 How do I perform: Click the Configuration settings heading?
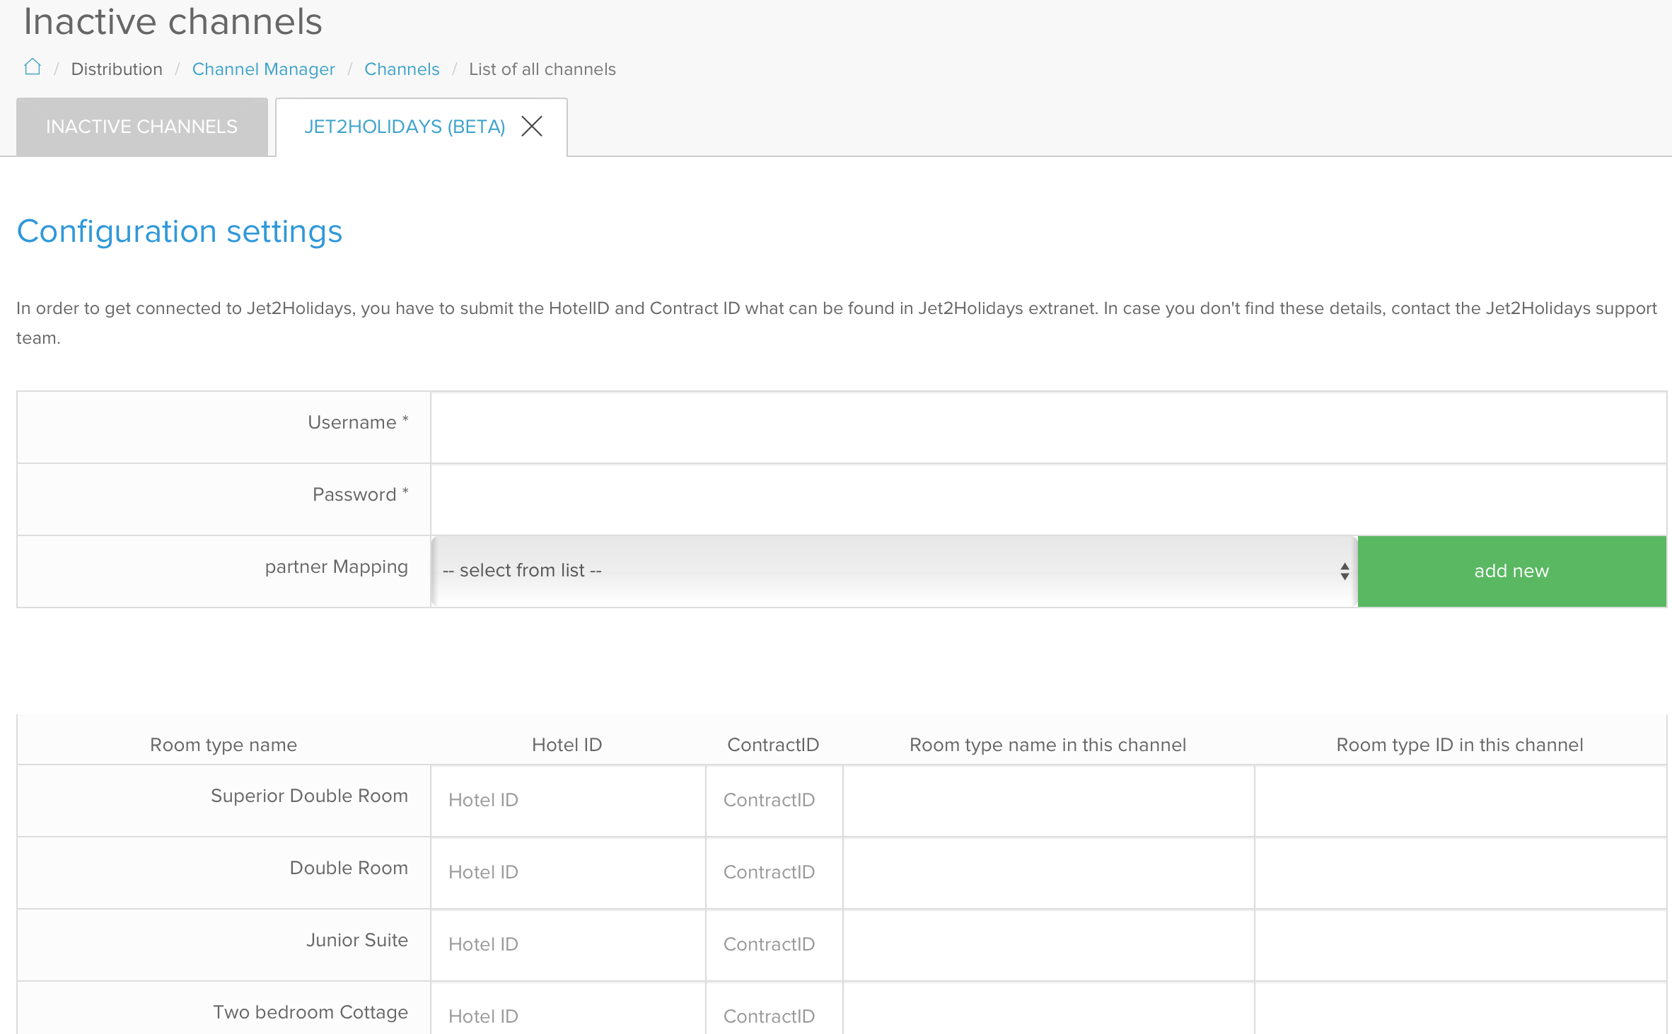180,232
